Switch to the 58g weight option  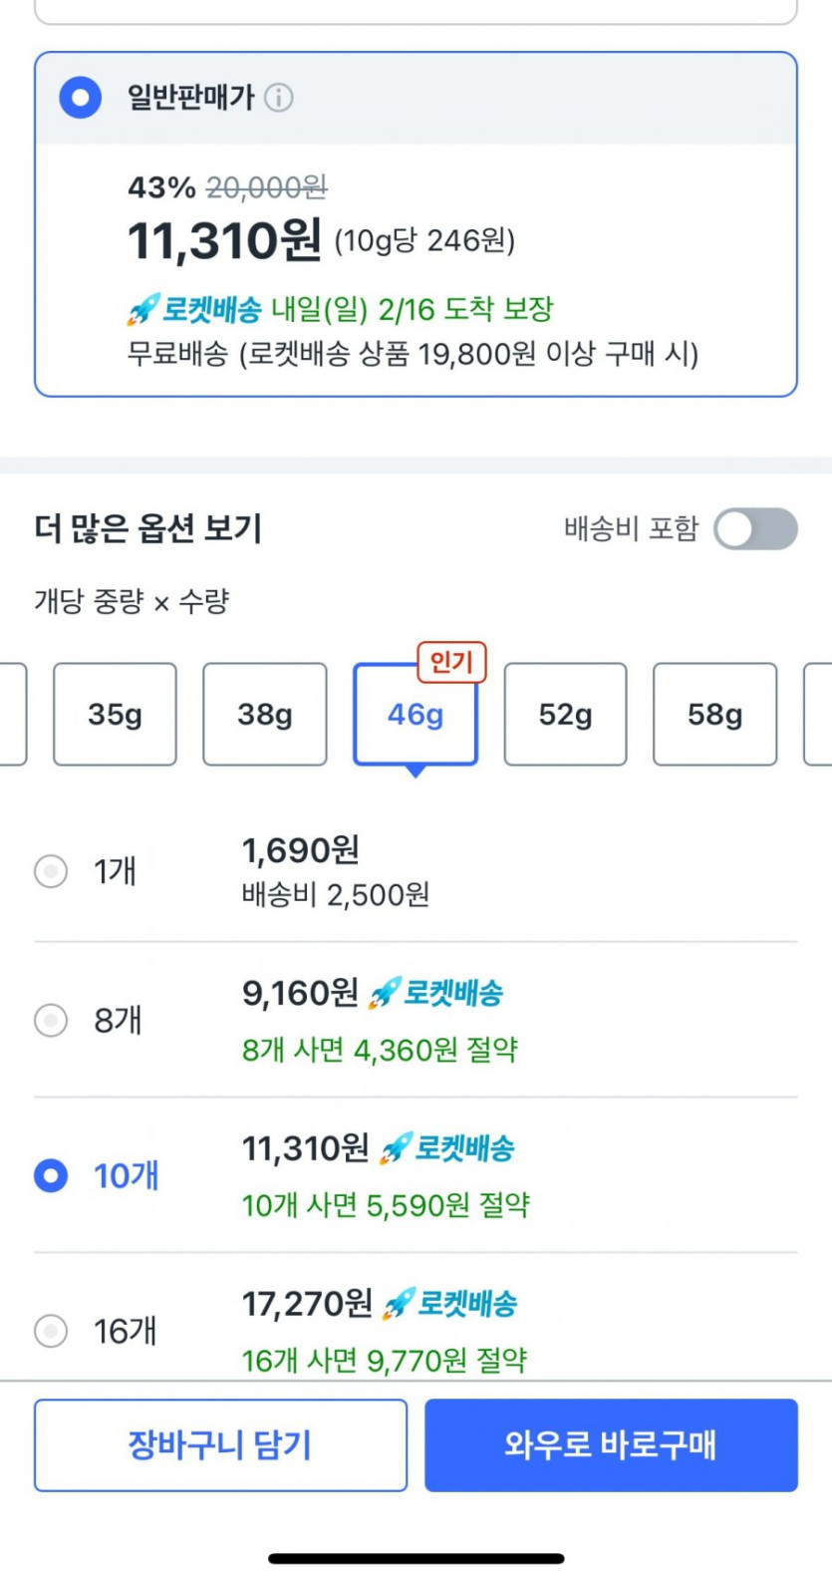pos(714,715)
